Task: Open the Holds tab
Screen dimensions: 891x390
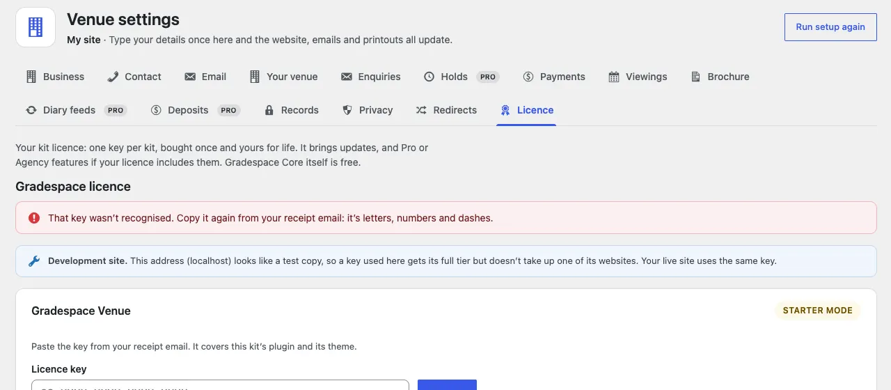Action: click(462, 77)
